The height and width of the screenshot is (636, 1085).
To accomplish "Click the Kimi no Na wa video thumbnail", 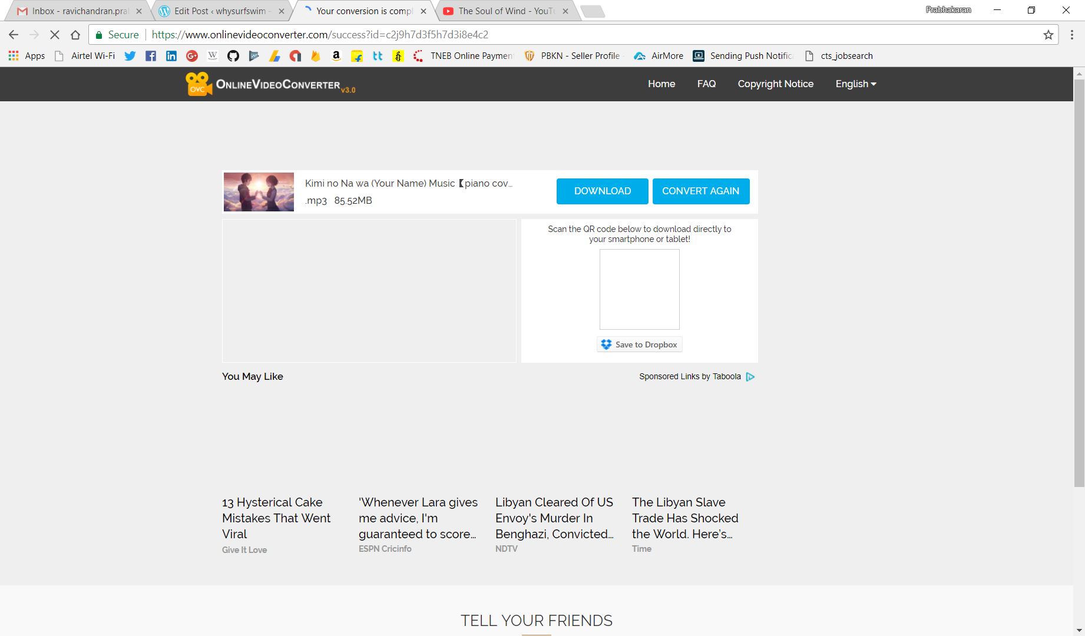I will tap(259, 192).
